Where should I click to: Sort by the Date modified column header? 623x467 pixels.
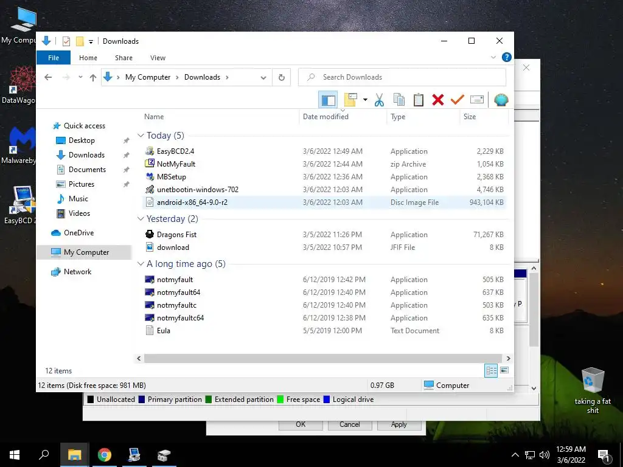(326, 116)
